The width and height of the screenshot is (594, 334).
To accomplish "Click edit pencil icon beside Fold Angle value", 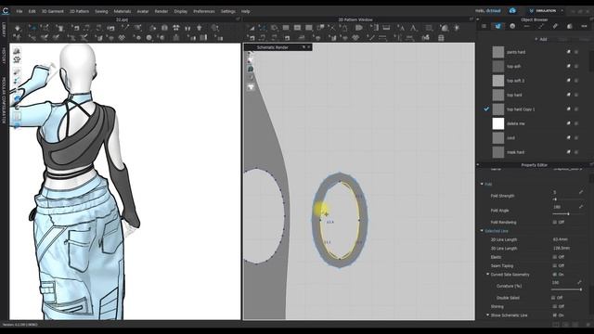I will (x=581, y=207).
